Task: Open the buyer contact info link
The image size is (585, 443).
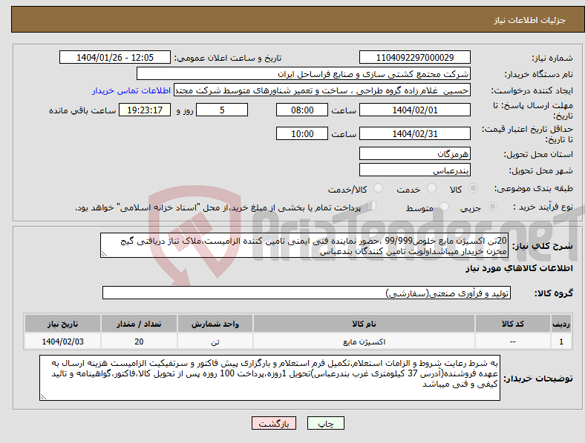Action: [x=131, y=90]
